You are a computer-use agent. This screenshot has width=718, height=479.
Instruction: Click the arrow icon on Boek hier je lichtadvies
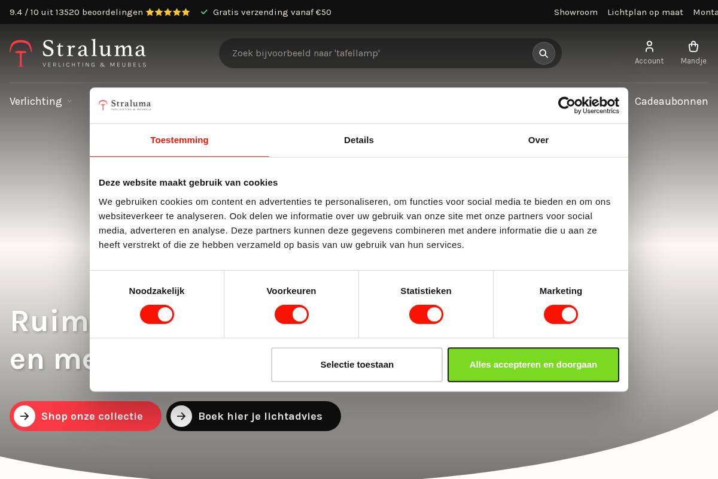click(x=181, y=416)
